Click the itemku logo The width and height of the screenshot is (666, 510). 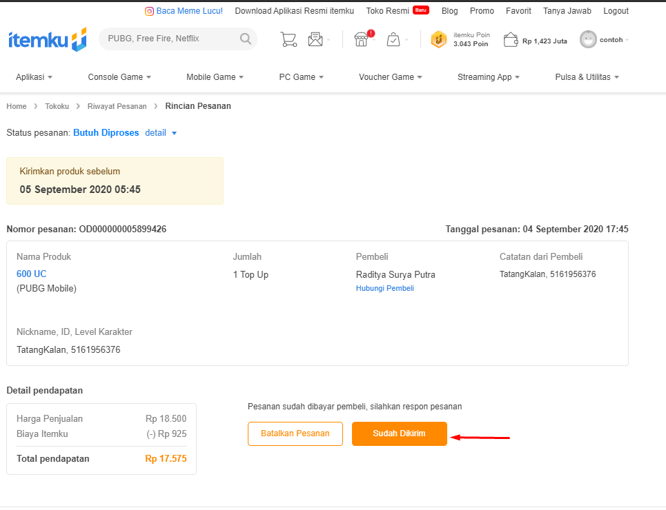[x=47, y=40]
